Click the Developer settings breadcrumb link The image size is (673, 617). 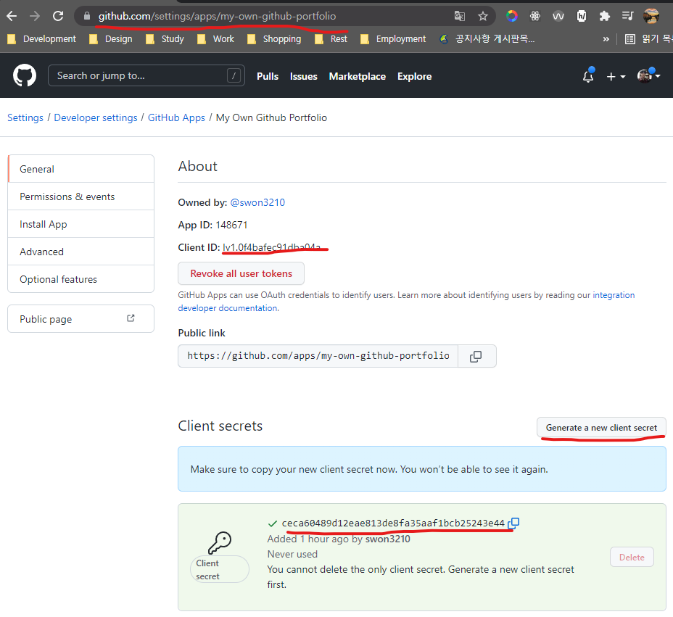coord(96,117)
